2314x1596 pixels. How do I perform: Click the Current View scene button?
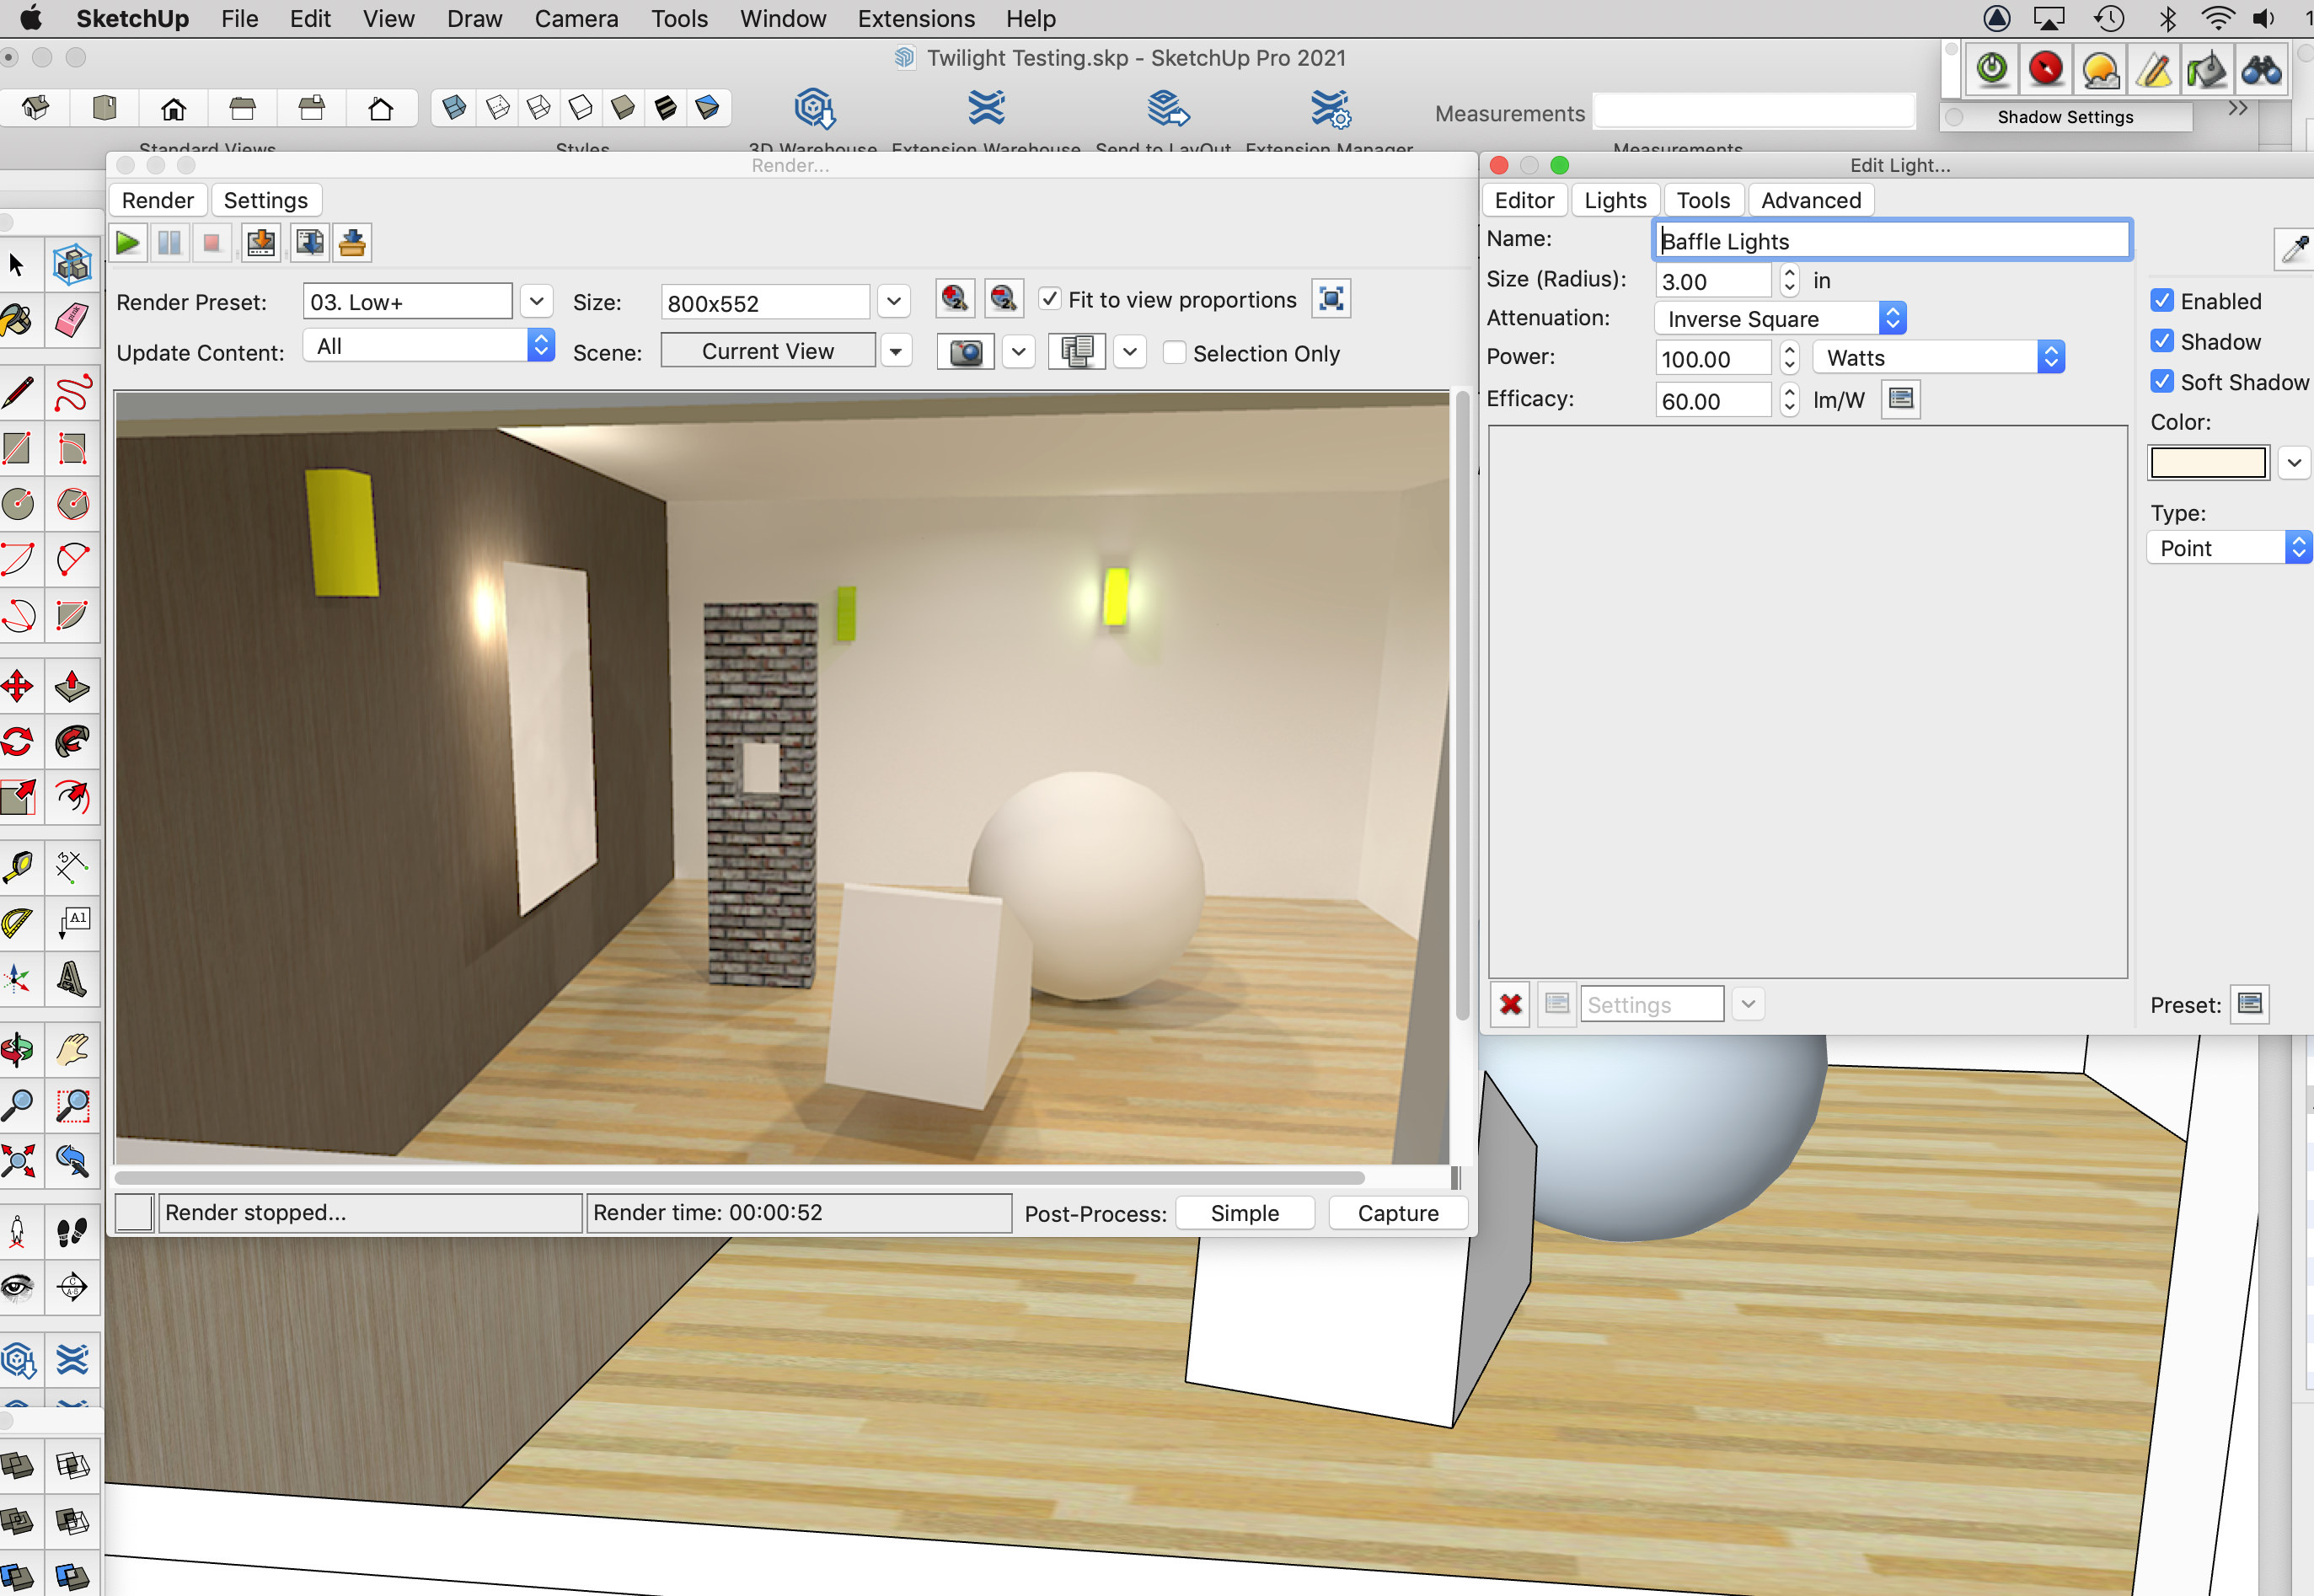(x=768, y=351)
